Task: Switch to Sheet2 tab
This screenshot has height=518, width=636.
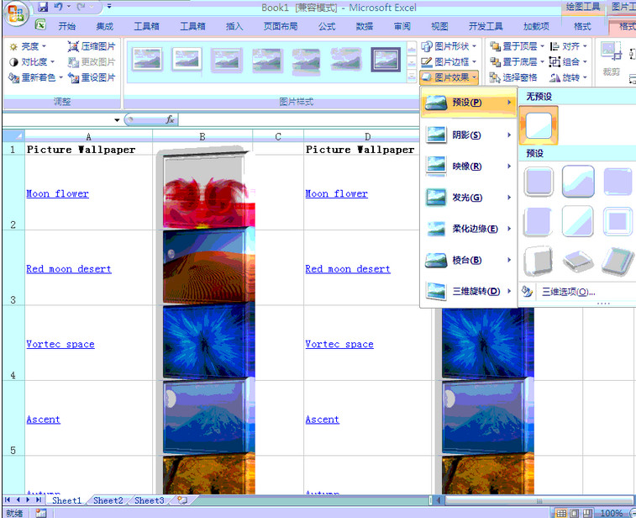Action: coord(108,500)
